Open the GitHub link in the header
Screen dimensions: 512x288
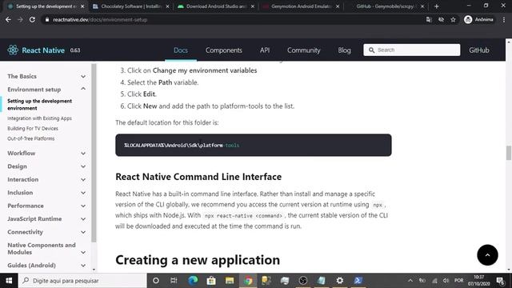(x=479, y=50)
